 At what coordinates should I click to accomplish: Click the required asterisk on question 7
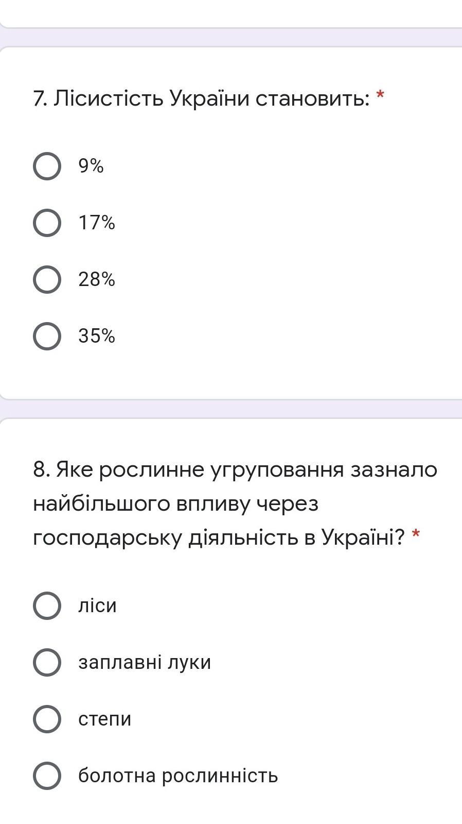tap(380, 94)
